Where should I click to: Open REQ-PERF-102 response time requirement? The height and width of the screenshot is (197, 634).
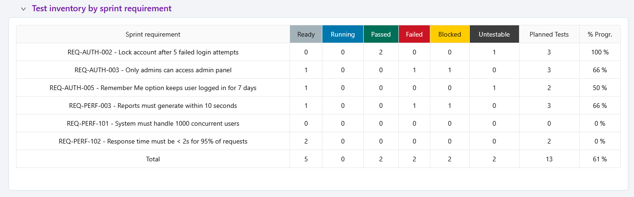click(x=153, y=141)
